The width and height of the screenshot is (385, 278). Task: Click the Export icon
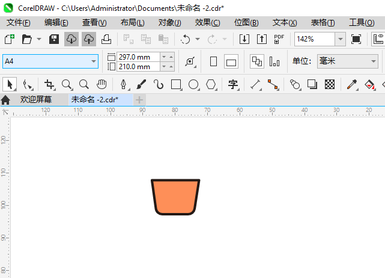coord(262,39)
